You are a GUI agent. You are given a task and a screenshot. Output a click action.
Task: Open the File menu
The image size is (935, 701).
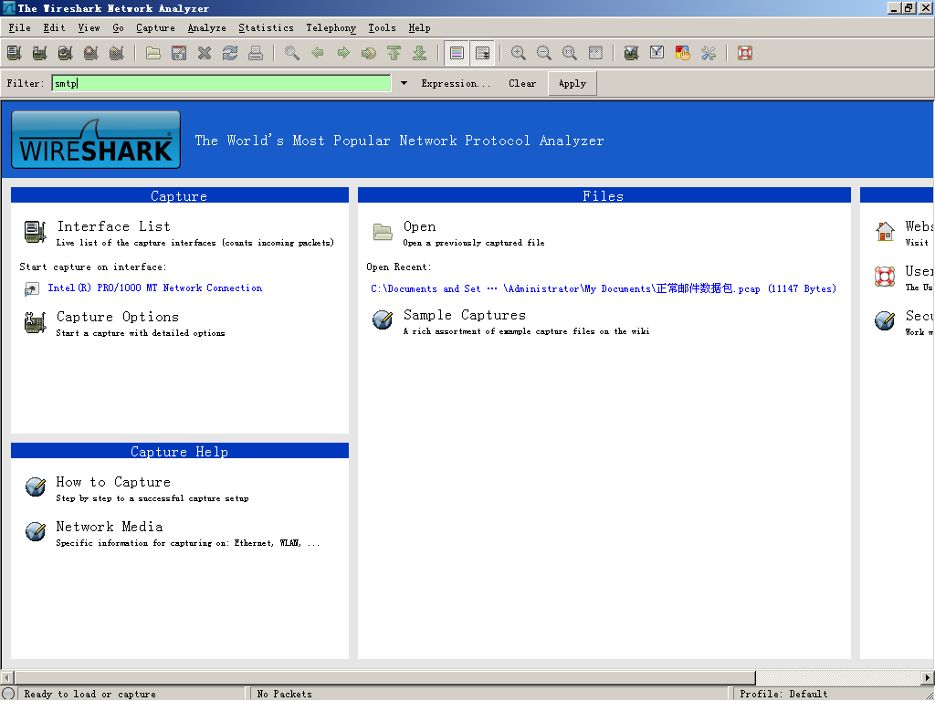pyautogui.click(x=20, y=28)
